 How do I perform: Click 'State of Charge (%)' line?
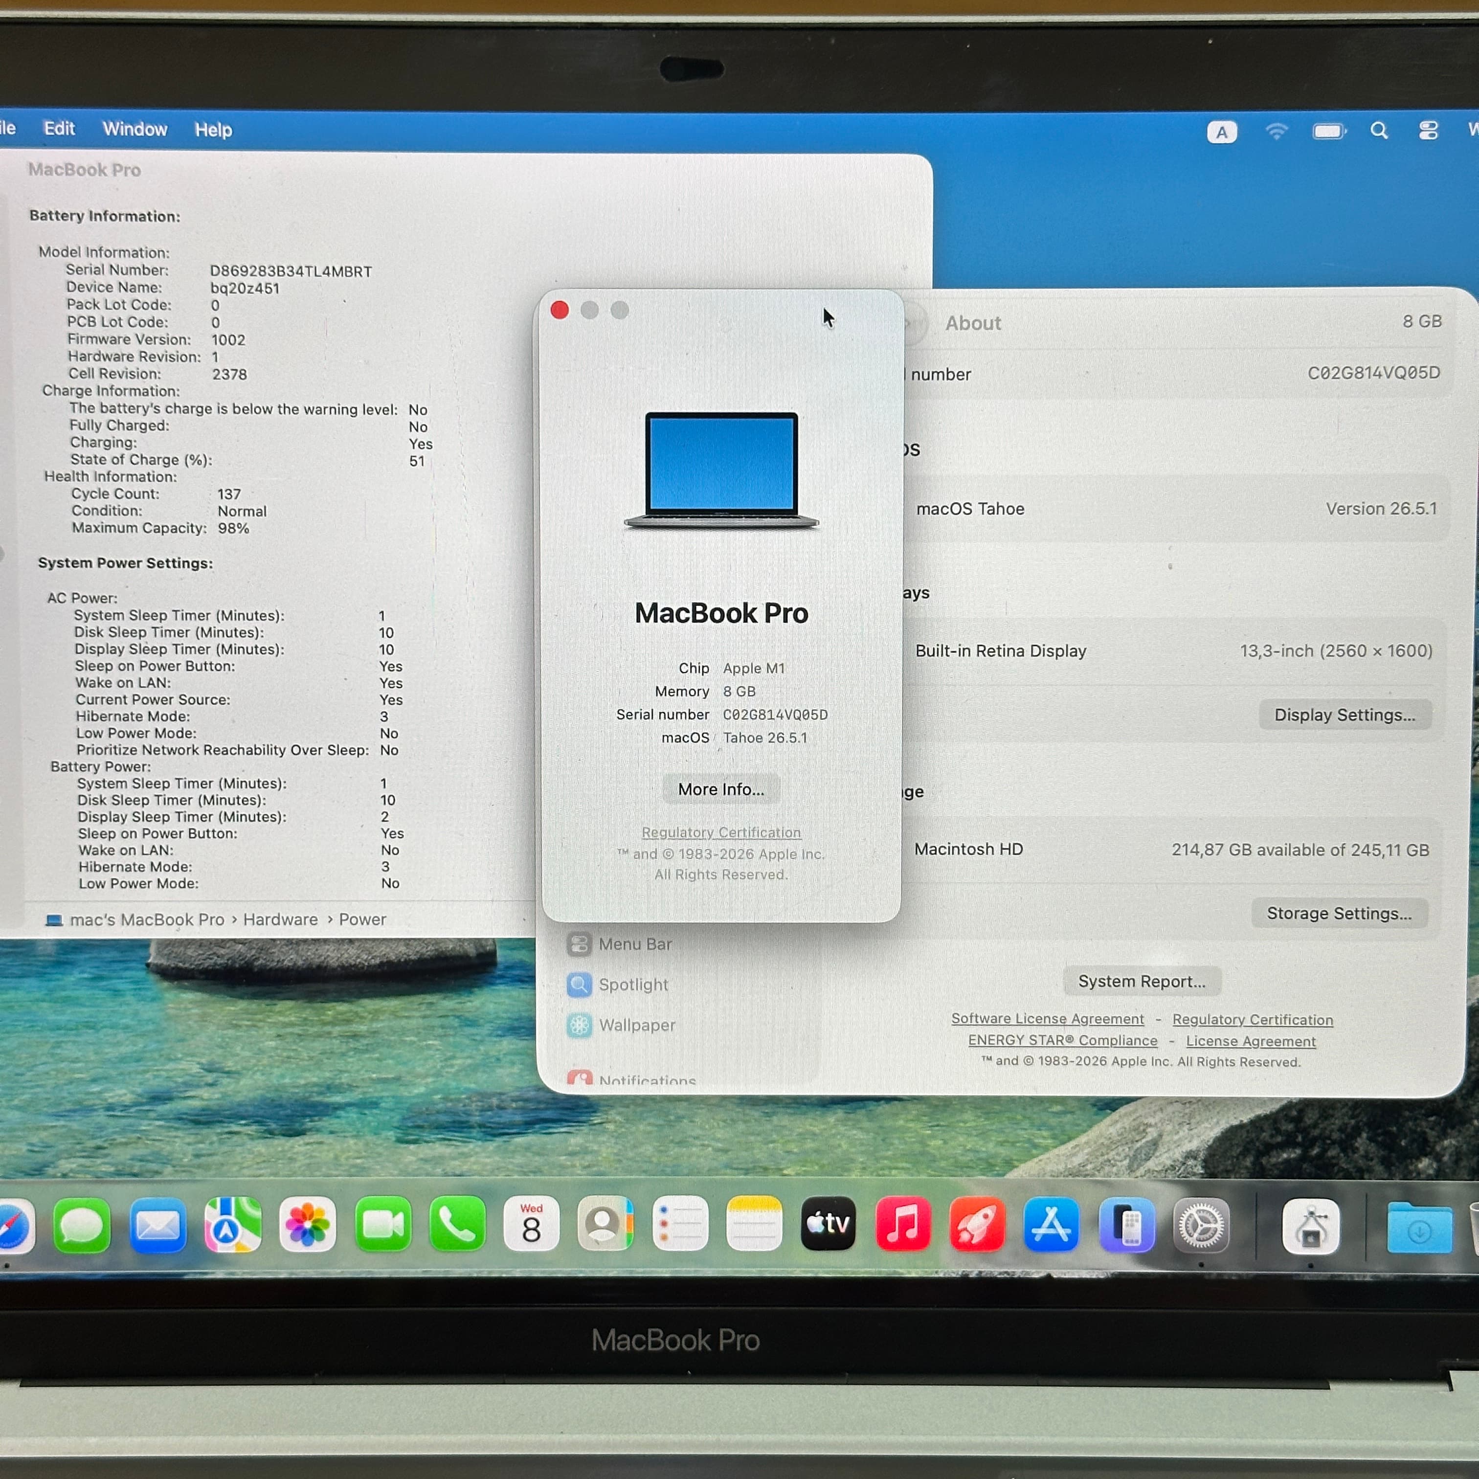coord(247,460)
